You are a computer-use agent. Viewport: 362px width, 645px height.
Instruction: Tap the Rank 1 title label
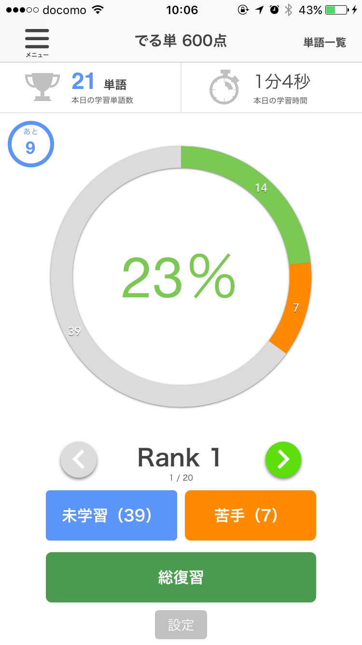pos(180,457)
